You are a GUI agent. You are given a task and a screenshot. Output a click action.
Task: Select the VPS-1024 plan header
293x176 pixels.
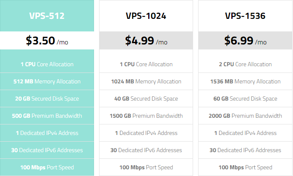(x=146, y=16)
